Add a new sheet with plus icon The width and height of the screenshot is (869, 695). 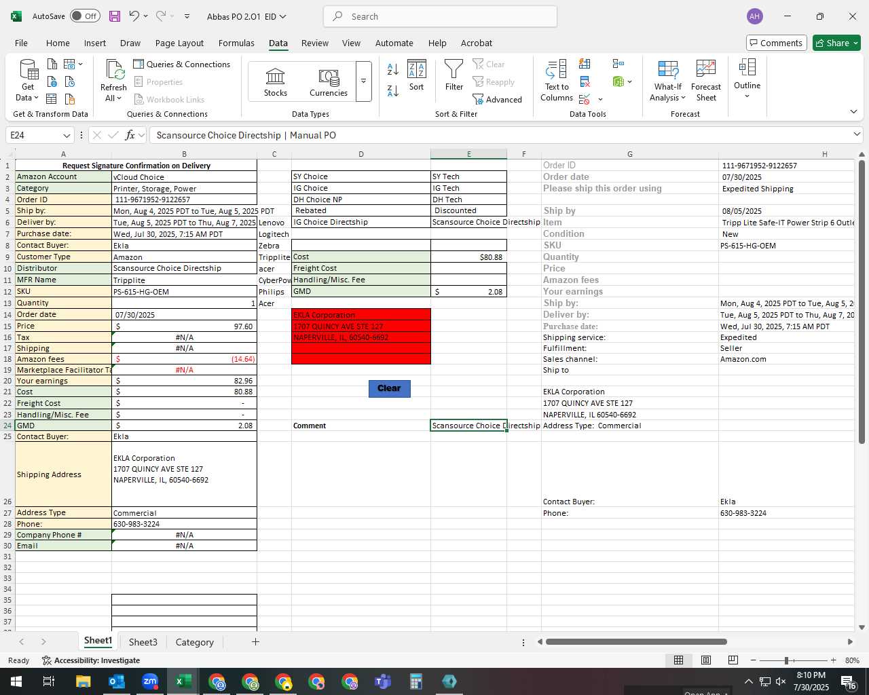click(255, 641)
